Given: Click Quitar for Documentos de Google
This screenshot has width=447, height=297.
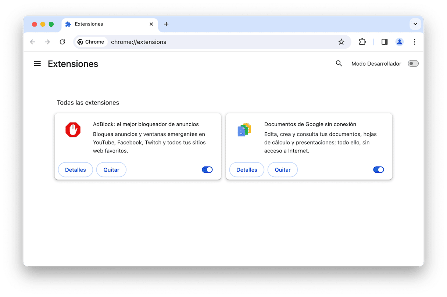Looking at the screenshot, I should pyautogui.click(x=283, y=170).
